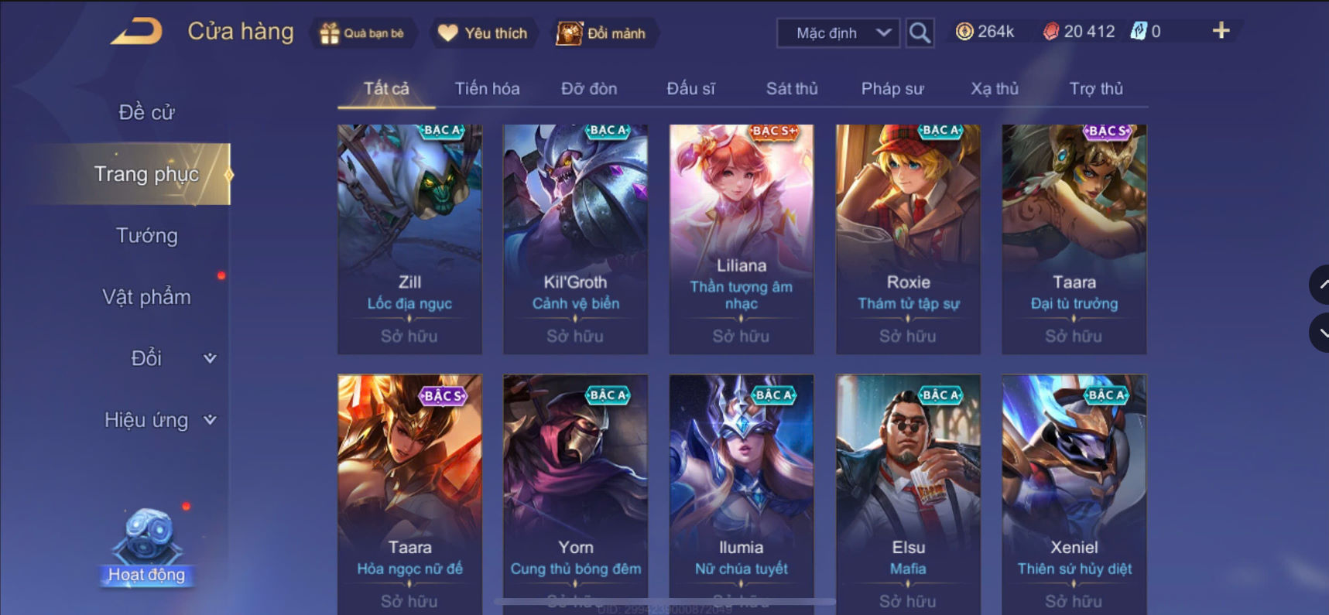Switch to the Tiến hóa tab
Viewport: 1329px width, 615px height.
pyautogui.click(x=487, y=89)
